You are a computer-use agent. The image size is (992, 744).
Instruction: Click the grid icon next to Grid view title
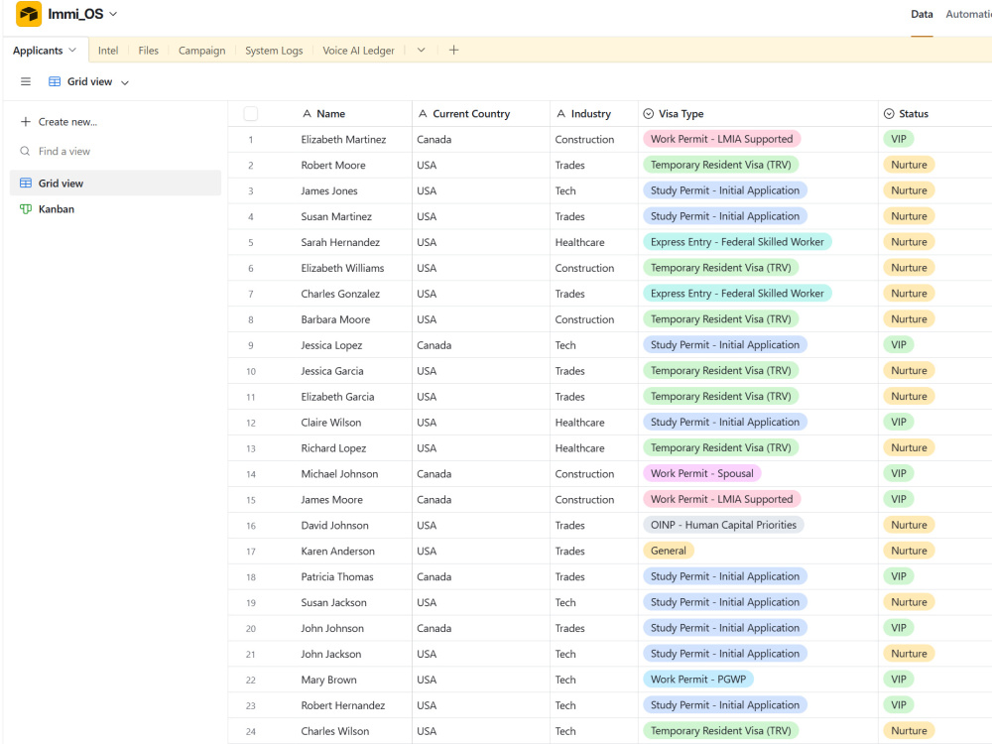[x=55, y=81]
